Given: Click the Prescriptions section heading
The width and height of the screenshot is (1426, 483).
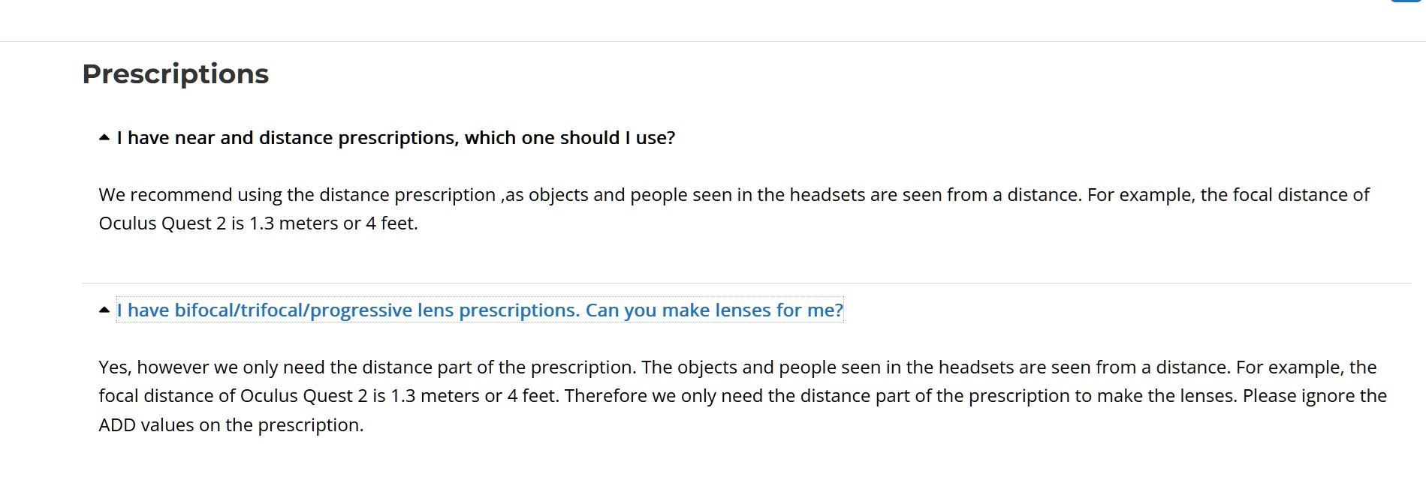Looking at the screenshot, I should [175, 74].
